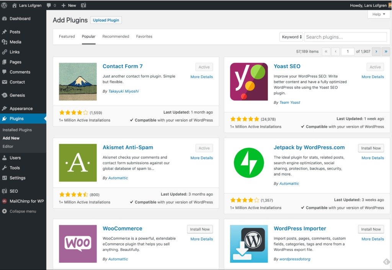Image resolution: width=392 pixels, height=270 pixels.
Task: Open the comments bubble icon in admin bar
Action: (x=49, y=5)
